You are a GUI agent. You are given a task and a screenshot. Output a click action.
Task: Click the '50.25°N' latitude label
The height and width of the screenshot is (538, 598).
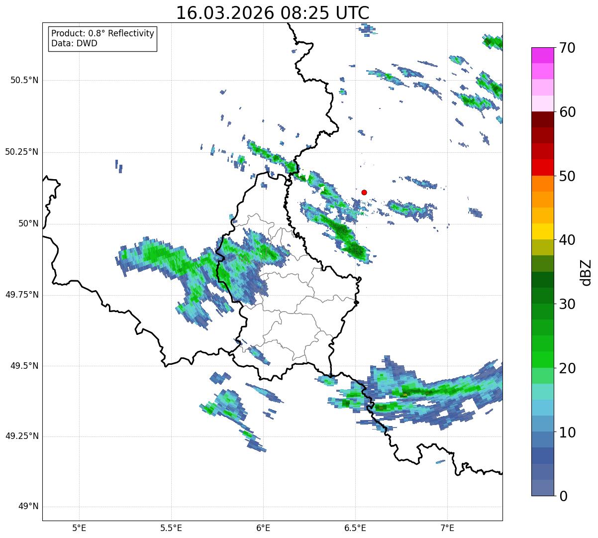21,152
